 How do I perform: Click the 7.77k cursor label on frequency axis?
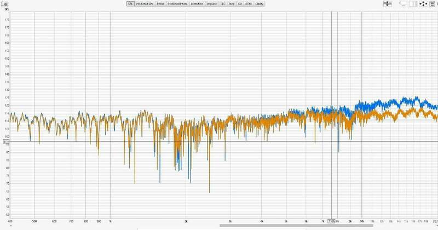331,221
